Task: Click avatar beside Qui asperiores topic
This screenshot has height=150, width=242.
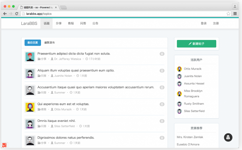Action: (30, 107)
